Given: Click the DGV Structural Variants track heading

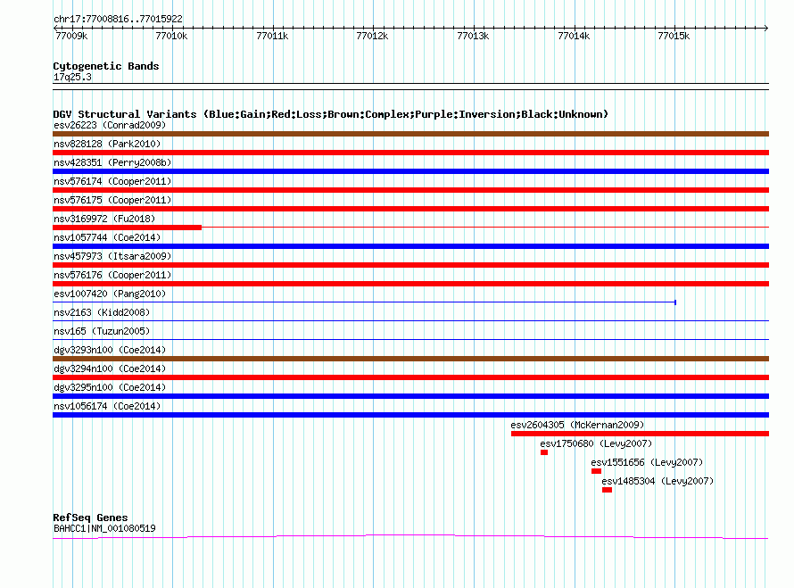Looking at the screenshot, I should click(330, 114).
